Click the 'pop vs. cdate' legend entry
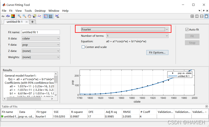This screenshot has width=209, height=127. pyautogui.click(x=185, y=73)
